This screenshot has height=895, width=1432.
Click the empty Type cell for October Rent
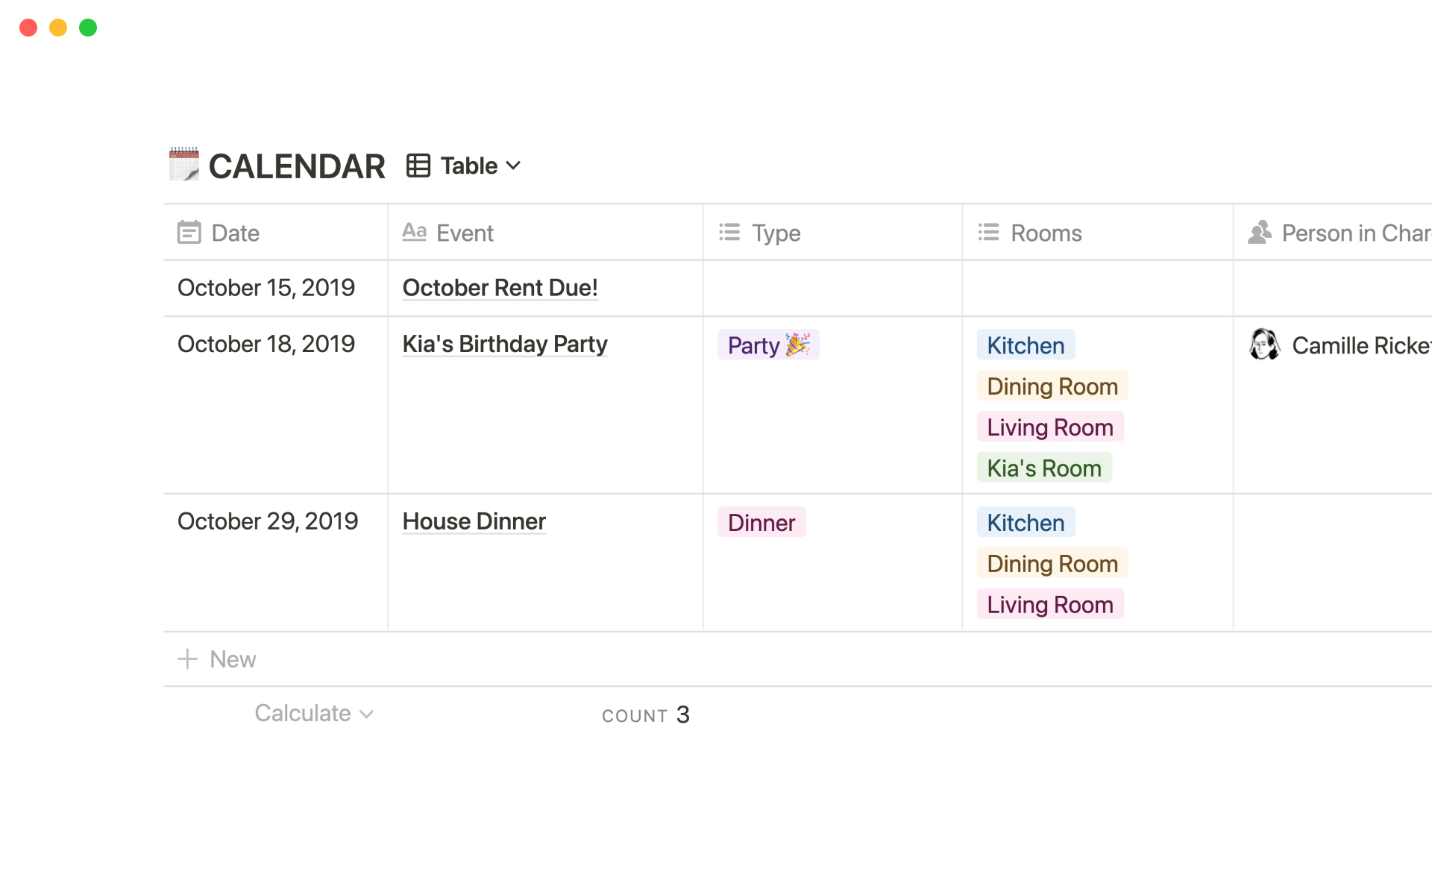coord(832,288)
